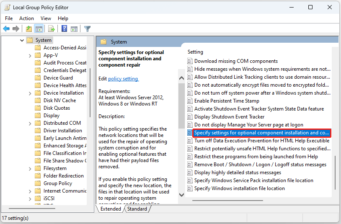Select Do not turn off system power setting

click(262, 93)
